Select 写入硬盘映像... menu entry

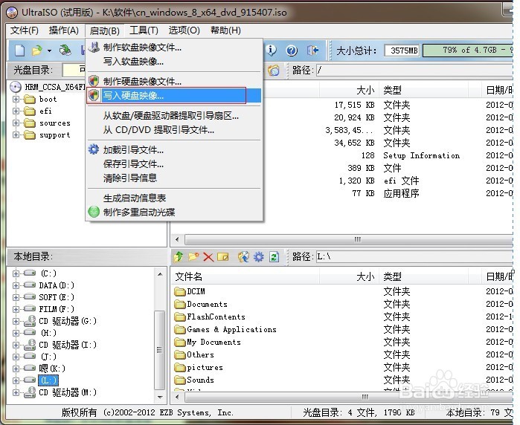(174, 96)
